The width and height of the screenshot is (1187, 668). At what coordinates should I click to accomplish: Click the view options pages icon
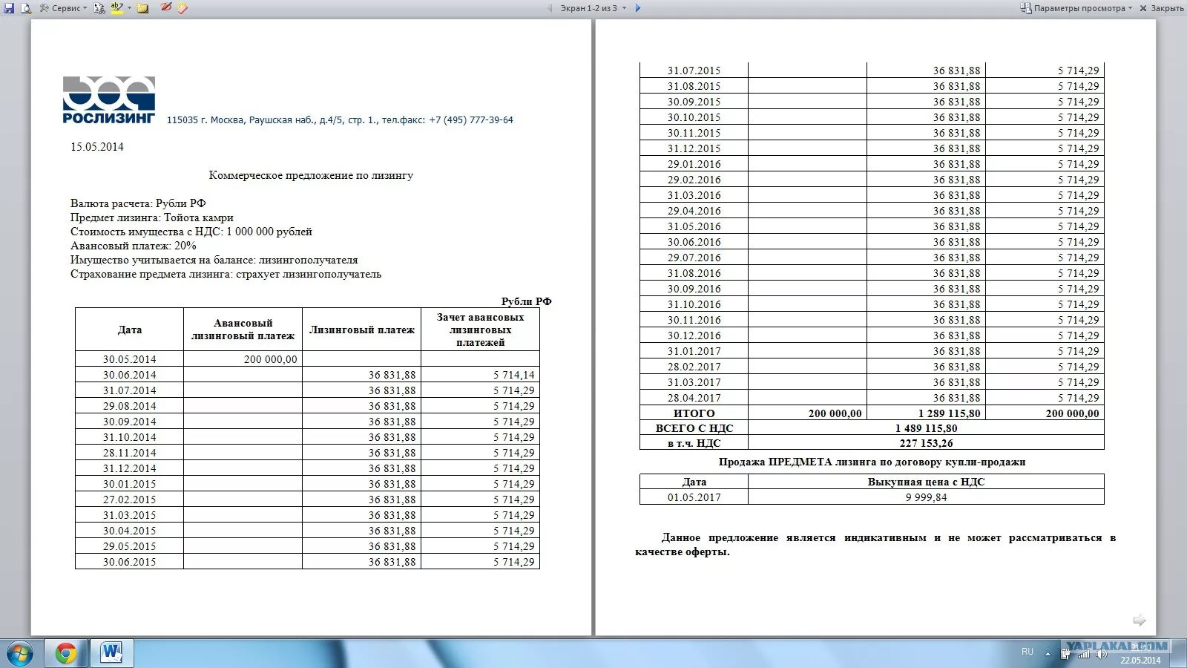[1026, 8]
